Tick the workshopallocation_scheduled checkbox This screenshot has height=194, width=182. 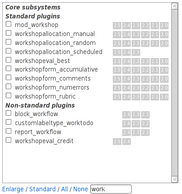pos(9,51)
